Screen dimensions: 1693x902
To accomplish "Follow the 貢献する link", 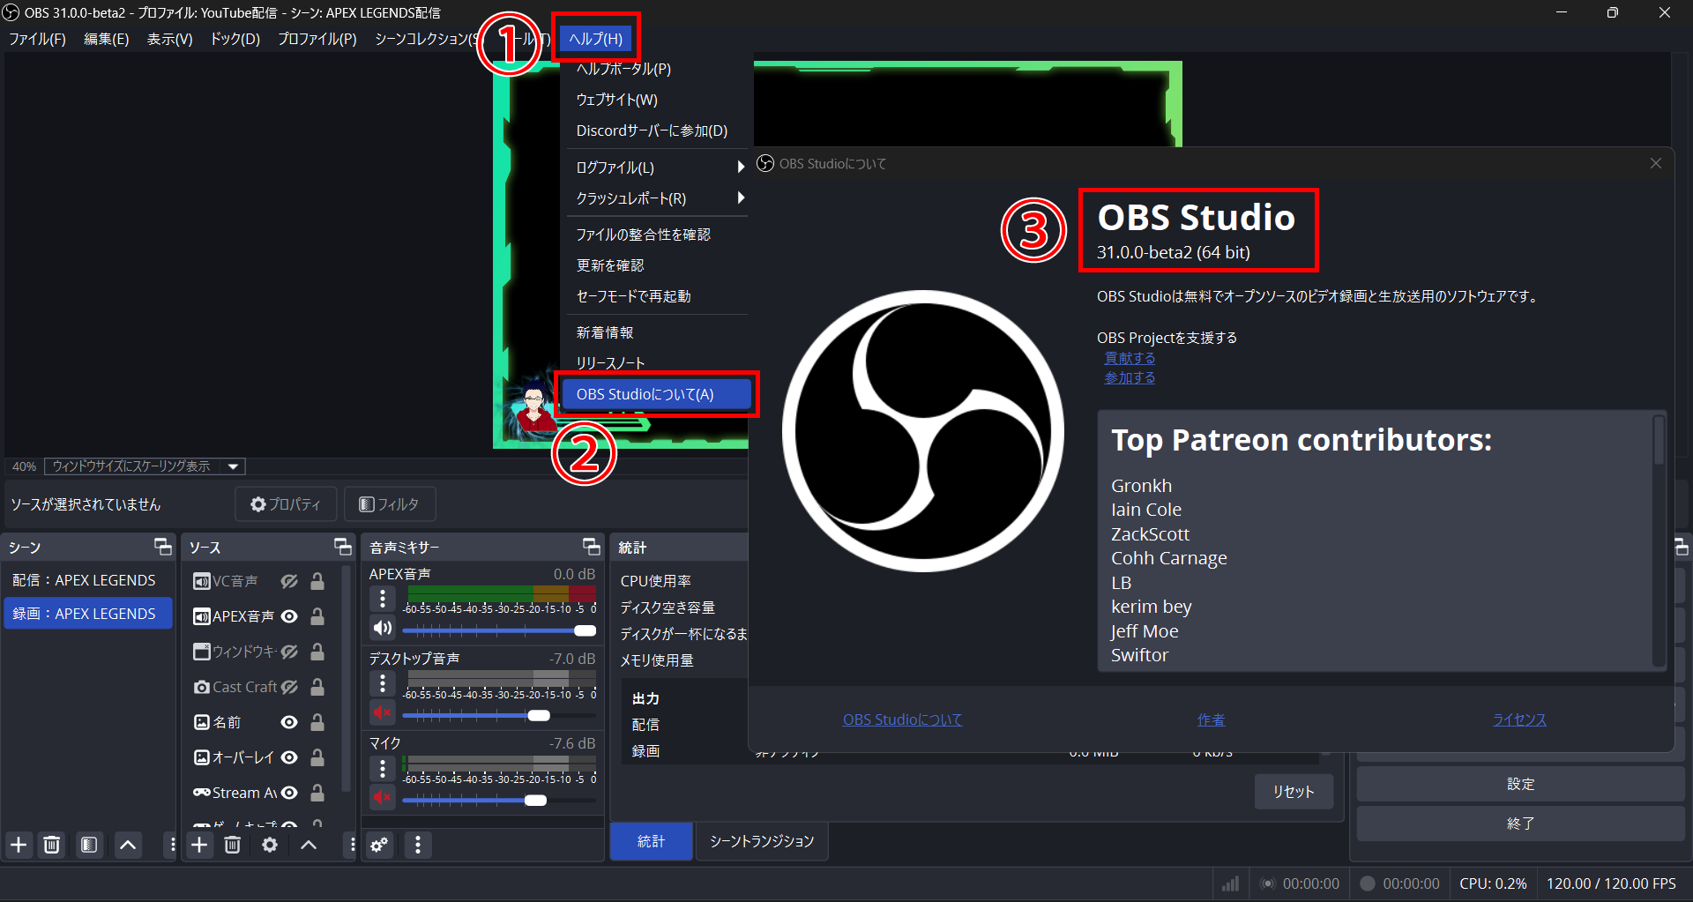I will pyautogui.click(x=1130, y=358).
